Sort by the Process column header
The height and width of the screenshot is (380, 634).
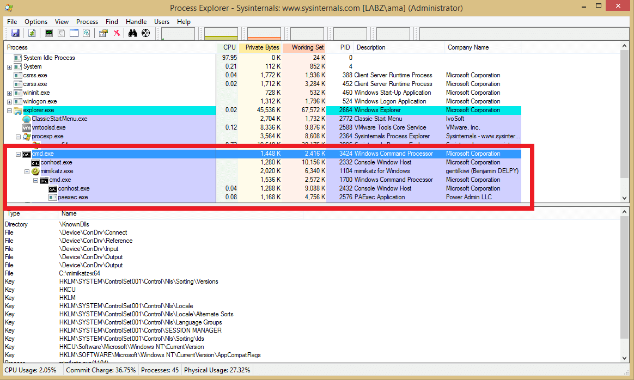[110, 48]
